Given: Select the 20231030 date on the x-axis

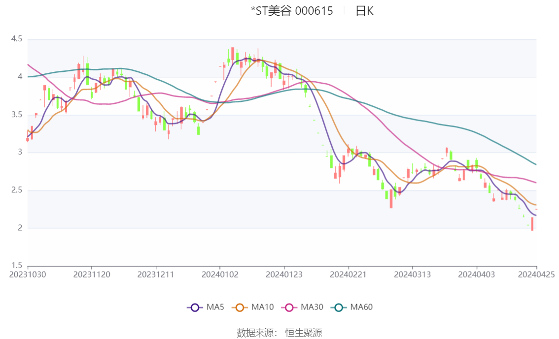Looking at the screenshot, I should [x=28, y=275].
